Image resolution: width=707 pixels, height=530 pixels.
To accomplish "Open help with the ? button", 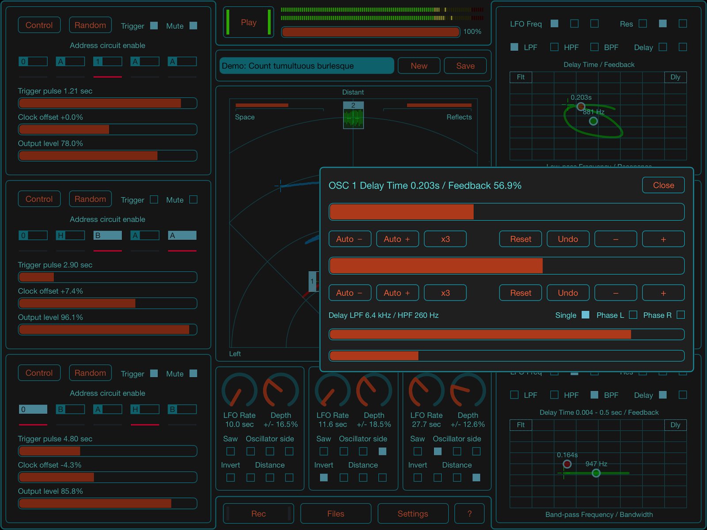I will coord(470,514).
